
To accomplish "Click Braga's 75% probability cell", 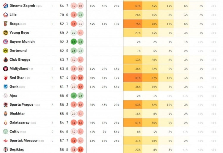I will (133, 24).
